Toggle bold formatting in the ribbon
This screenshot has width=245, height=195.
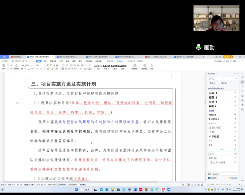(23, 69)
